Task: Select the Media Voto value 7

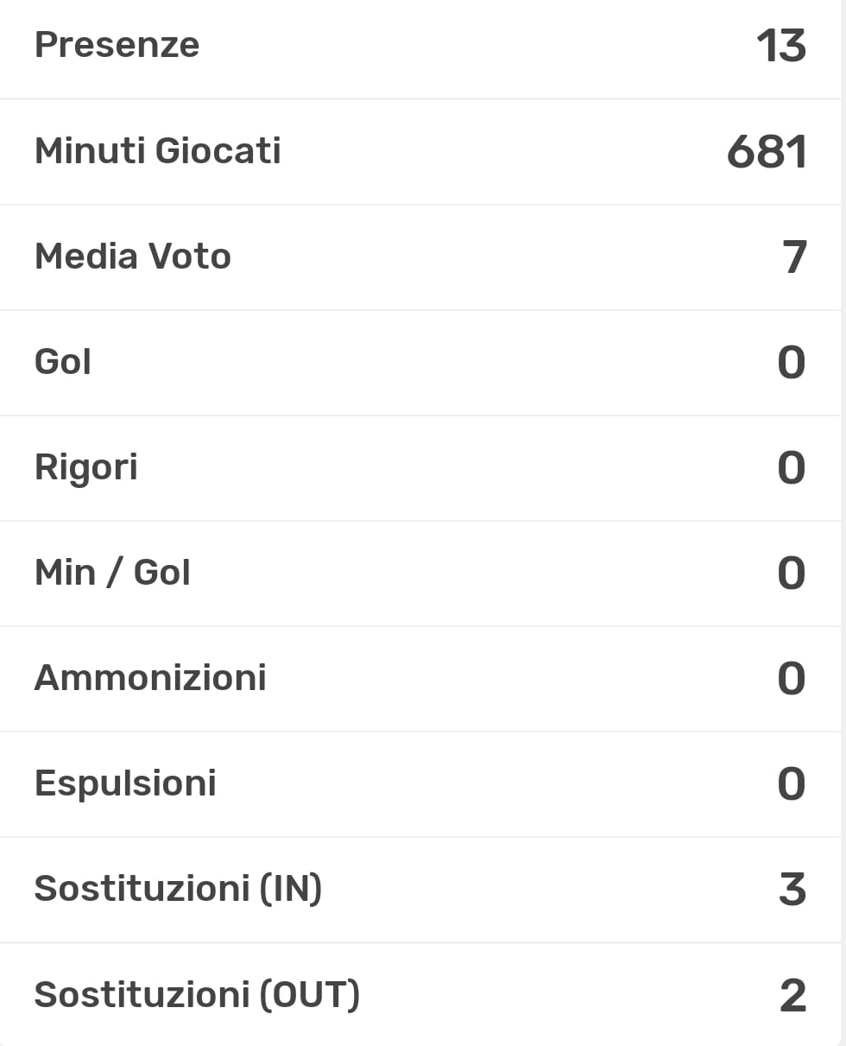Action: (794, 257)
